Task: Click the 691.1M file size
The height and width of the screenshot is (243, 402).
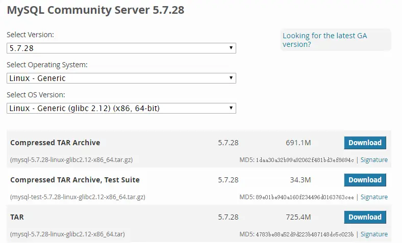Action: [x=298, y=143]
